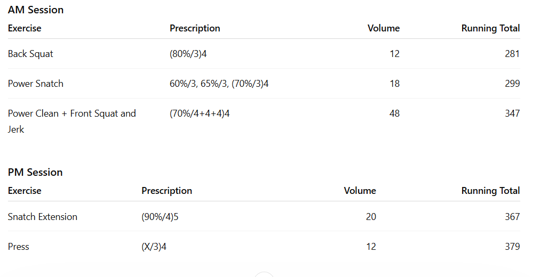Select the Back Squat exercise cell

click(x=30, y=54)
